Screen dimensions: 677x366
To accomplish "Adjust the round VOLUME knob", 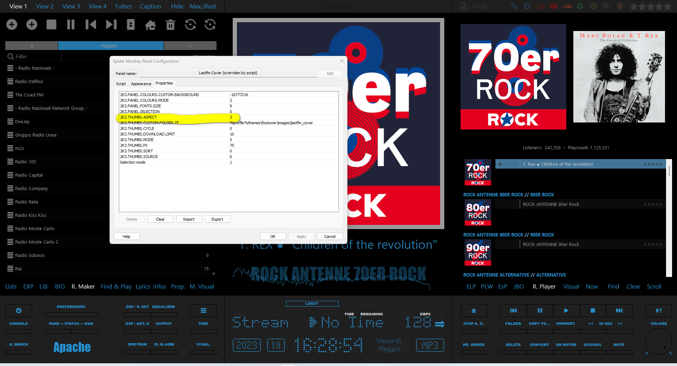I will click(x=659, y=341).
